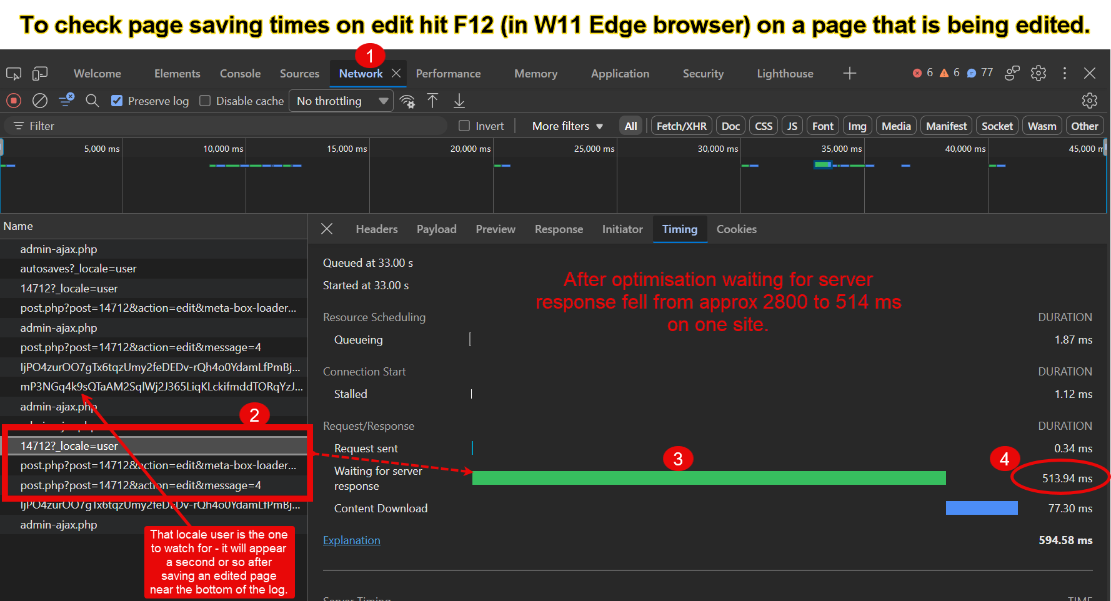Open Network panel settings gear
The height and width of the screenshot is (601, 1111).
point(1090,101)
